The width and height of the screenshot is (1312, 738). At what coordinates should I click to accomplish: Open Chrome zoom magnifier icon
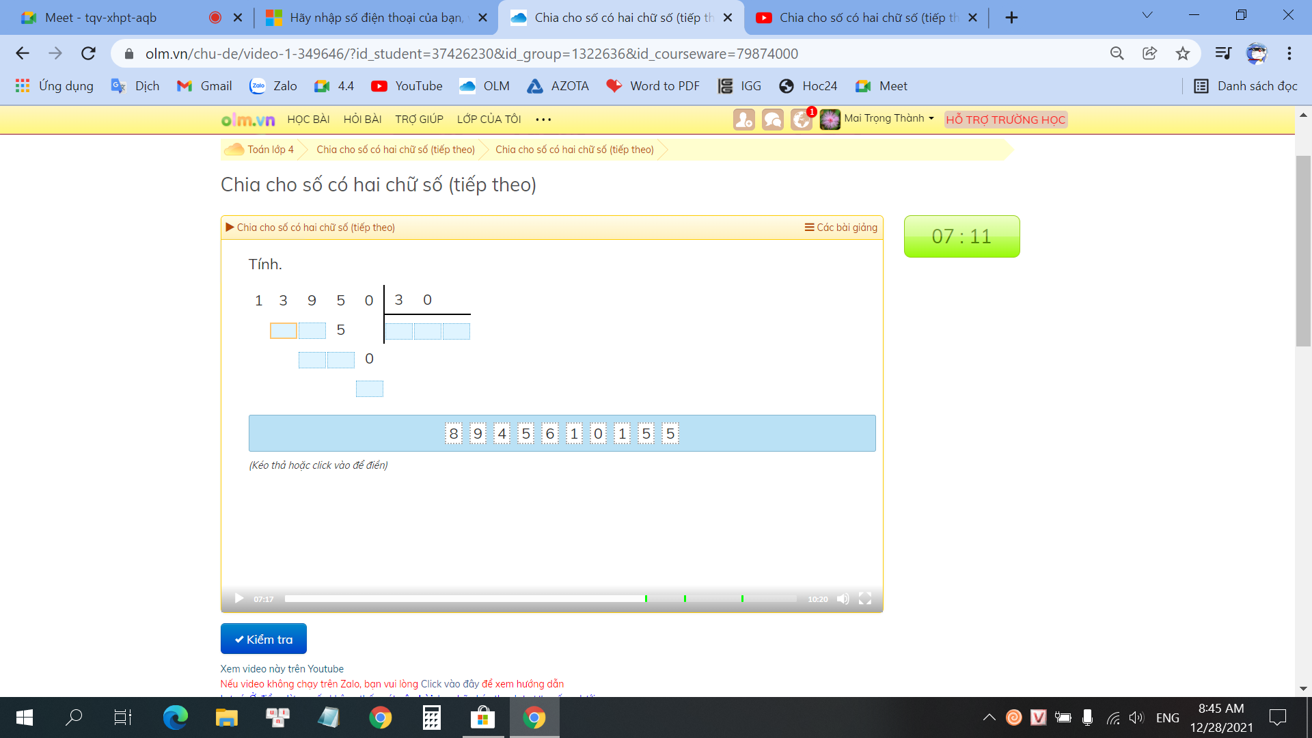[x=1117, y=53]
